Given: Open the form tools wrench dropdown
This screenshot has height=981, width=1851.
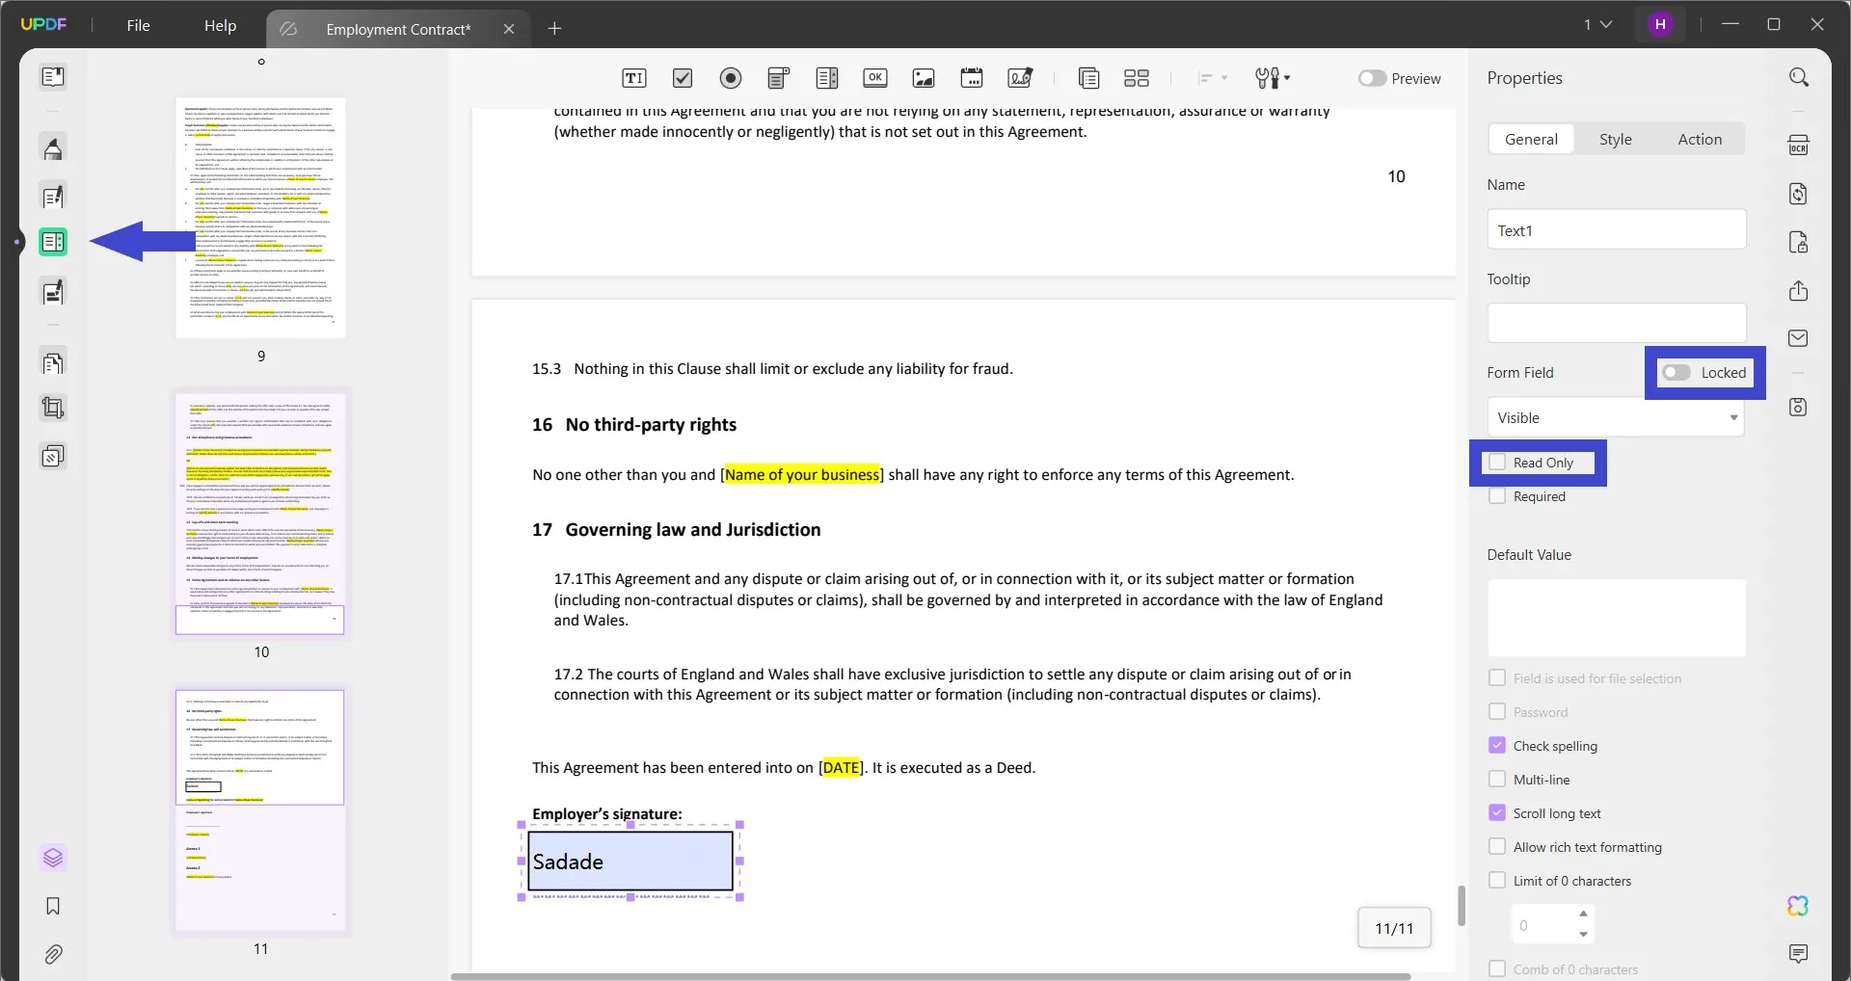Looking at the screenshot, I should [x=1273, y=78].
